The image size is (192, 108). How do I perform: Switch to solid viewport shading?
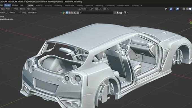point(190,9)
